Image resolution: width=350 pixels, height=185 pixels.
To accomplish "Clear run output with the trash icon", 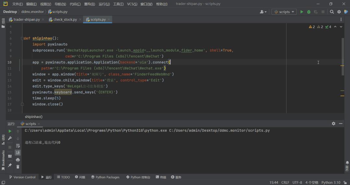I will (x=18, y=167).
